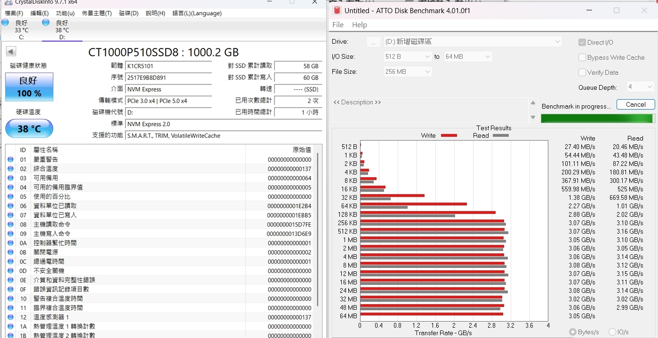Viewport: 658px width, 338px height.
Task: Click the 原始值 column header
Action: click(x=302, y=149)
